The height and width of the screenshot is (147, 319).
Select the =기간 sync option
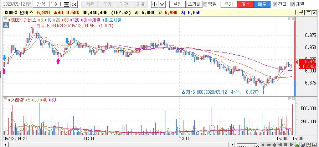click(123, 4)
